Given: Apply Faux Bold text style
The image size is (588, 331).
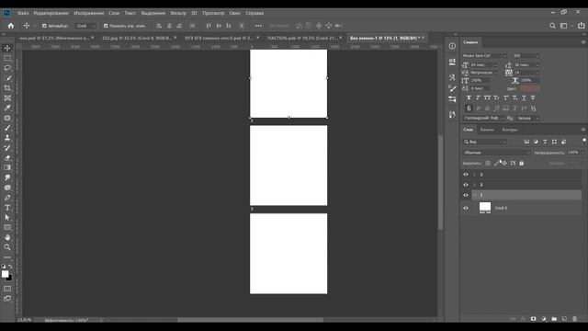Looking at the screenshot, I should tap(469, 97).
